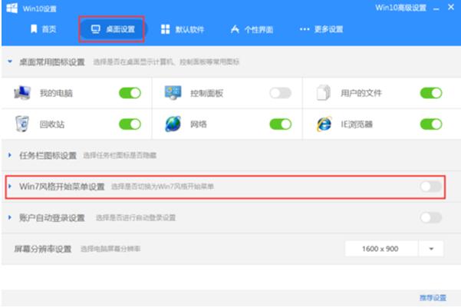Open the 默认软件 tab
461x308 pixels.
coord(183,29)
